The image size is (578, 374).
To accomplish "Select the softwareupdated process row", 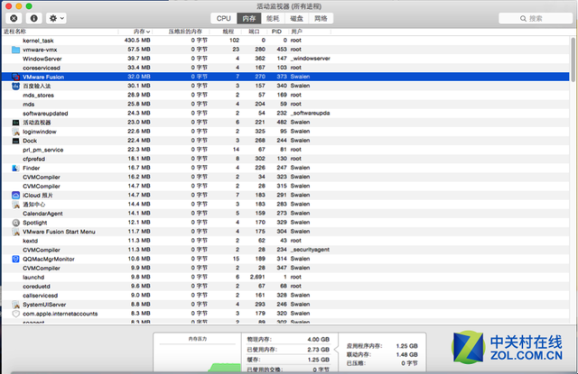I will coord(285,114).
